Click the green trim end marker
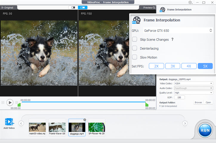This screenshot has width=216, height=143. click(147, 105)
